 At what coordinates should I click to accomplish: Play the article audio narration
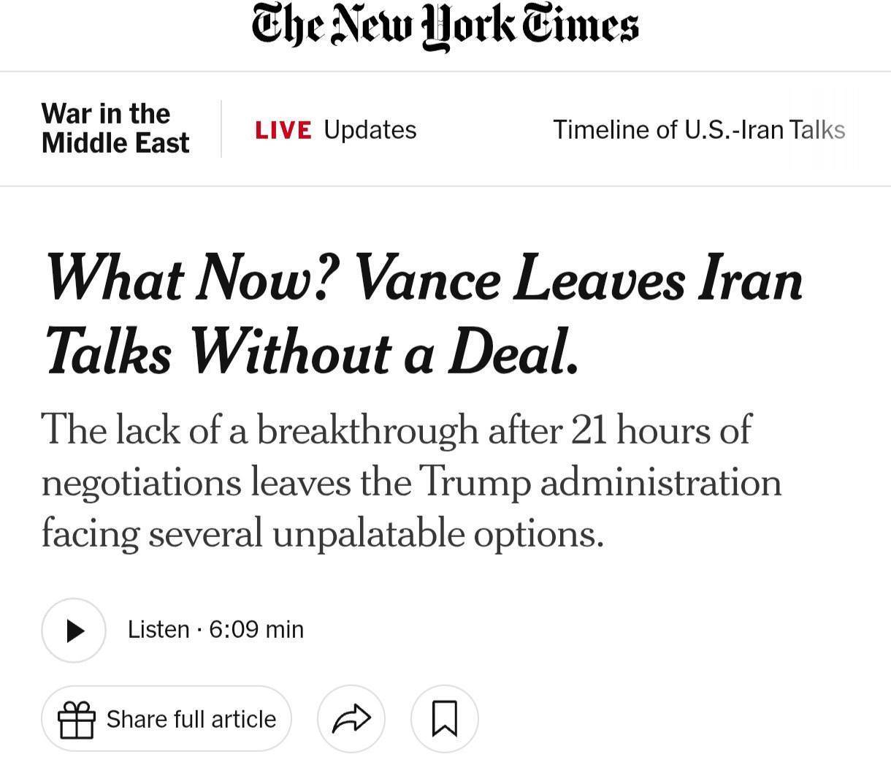(74, 630)
